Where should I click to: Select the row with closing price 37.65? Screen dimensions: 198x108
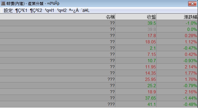coord(99,98)
